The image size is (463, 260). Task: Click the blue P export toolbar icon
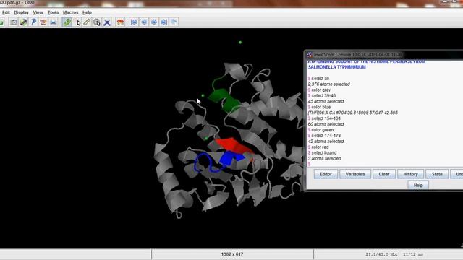(x=33, y=22)
